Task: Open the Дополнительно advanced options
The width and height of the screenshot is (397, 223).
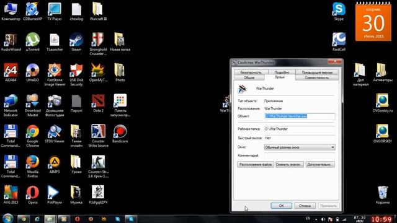Action: [x=320, y=164]
